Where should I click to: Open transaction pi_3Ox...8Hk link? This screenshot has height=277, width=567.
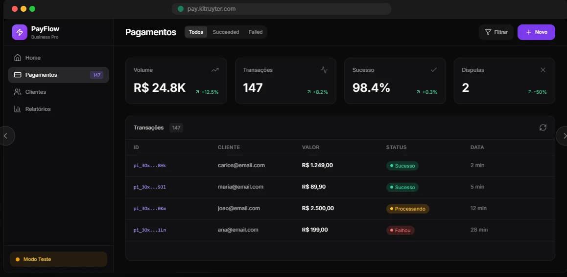pyautogui.click(x=150, y=166)
